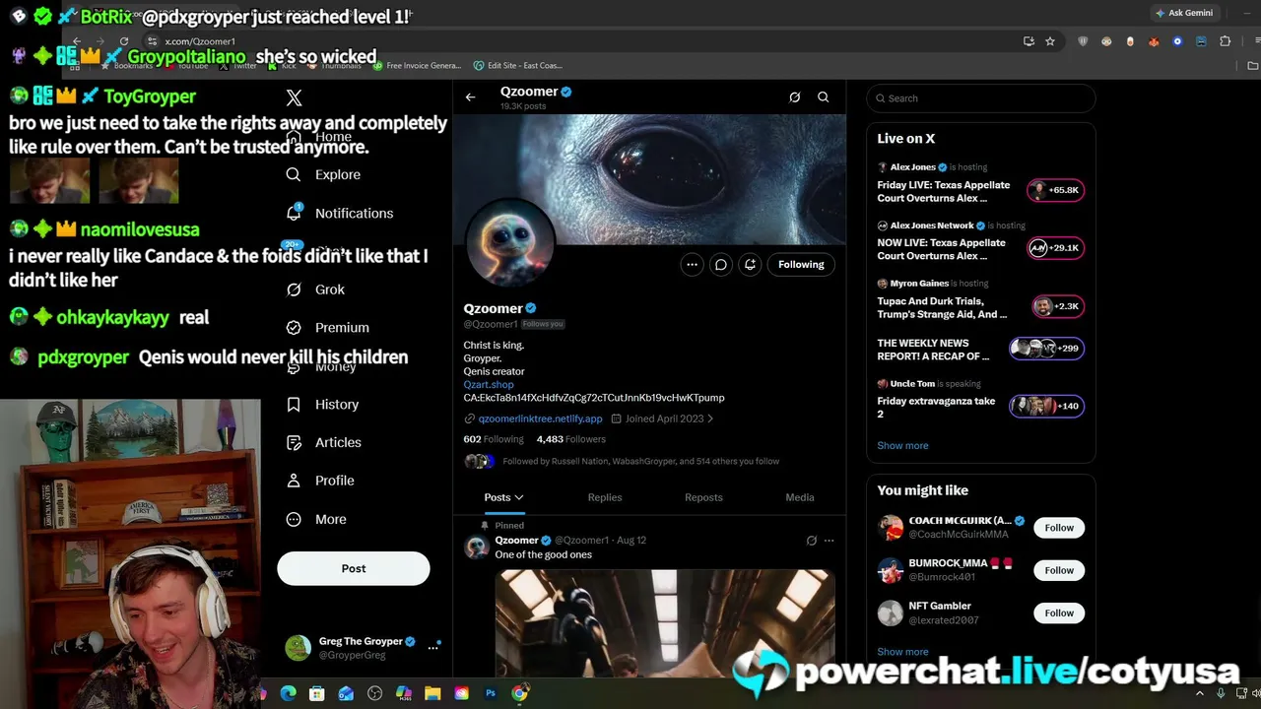
Task: Open the pinned post's three-dot menu
Action: point(829,541)
